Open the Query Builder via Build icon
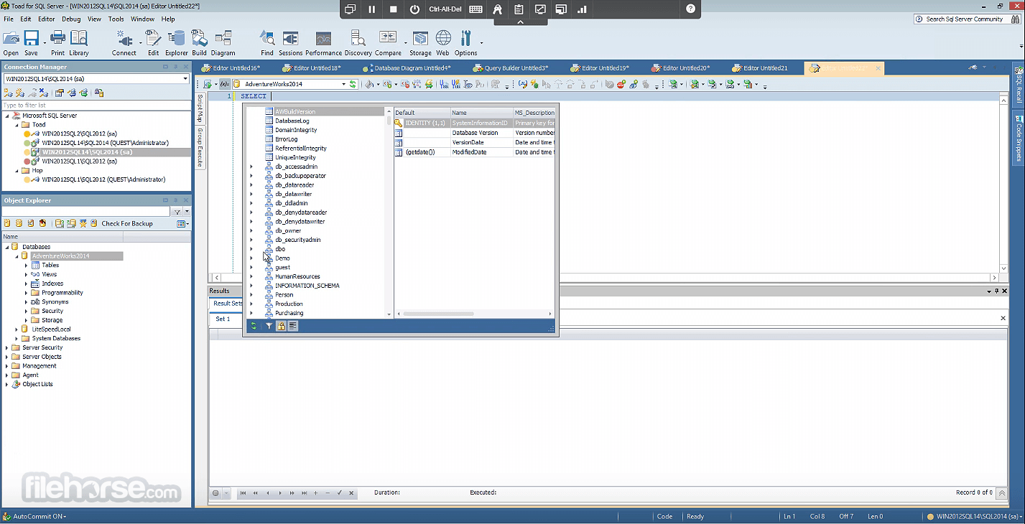The width and height of the screenshot is (1025, 524). [x=199, y=43]
